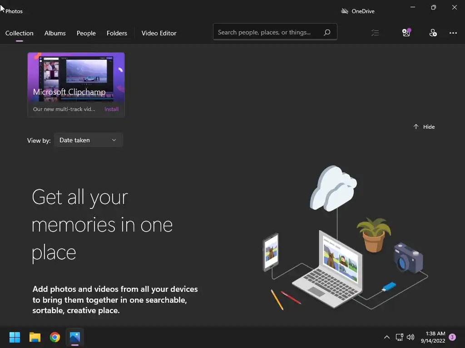Launch File Explorer from the taskbar

pyautogui.click(x=35, y=337)
